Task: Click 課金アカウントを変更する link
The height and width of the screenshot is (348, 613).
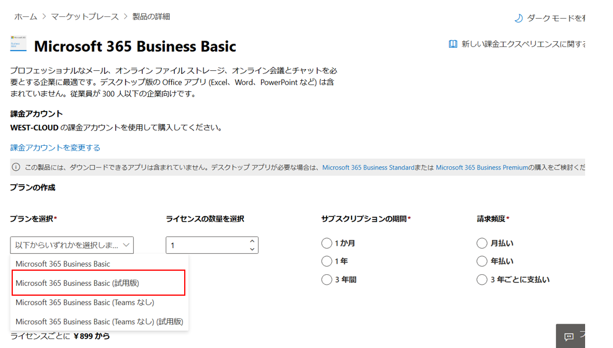Action: 55,148
